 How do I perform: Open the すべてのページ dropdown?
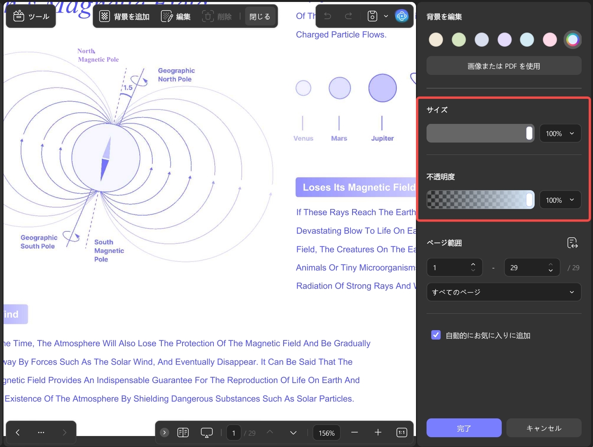[x=504, y=292]
